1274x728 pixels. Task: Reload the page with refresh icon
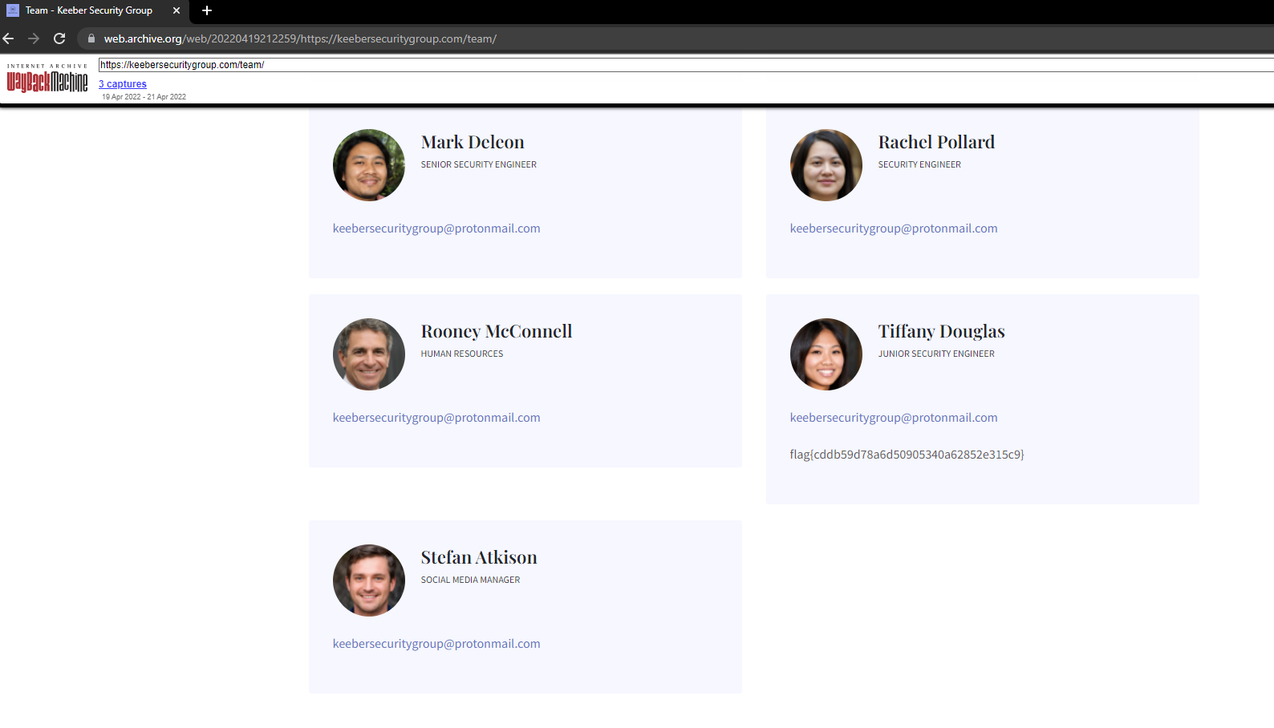59,38
